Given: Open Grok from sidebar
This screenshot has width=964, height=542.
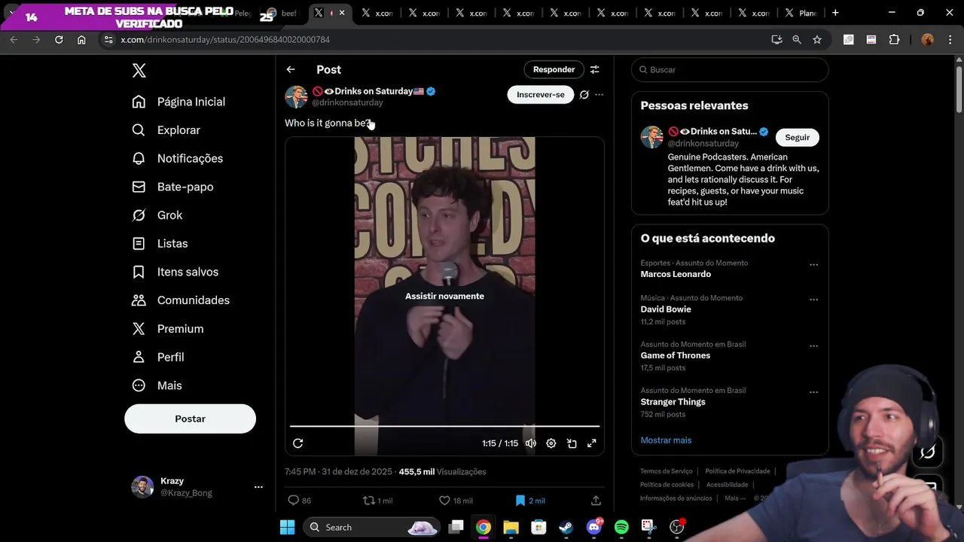Looking at the screenshot, I should (x=157, y=215).
